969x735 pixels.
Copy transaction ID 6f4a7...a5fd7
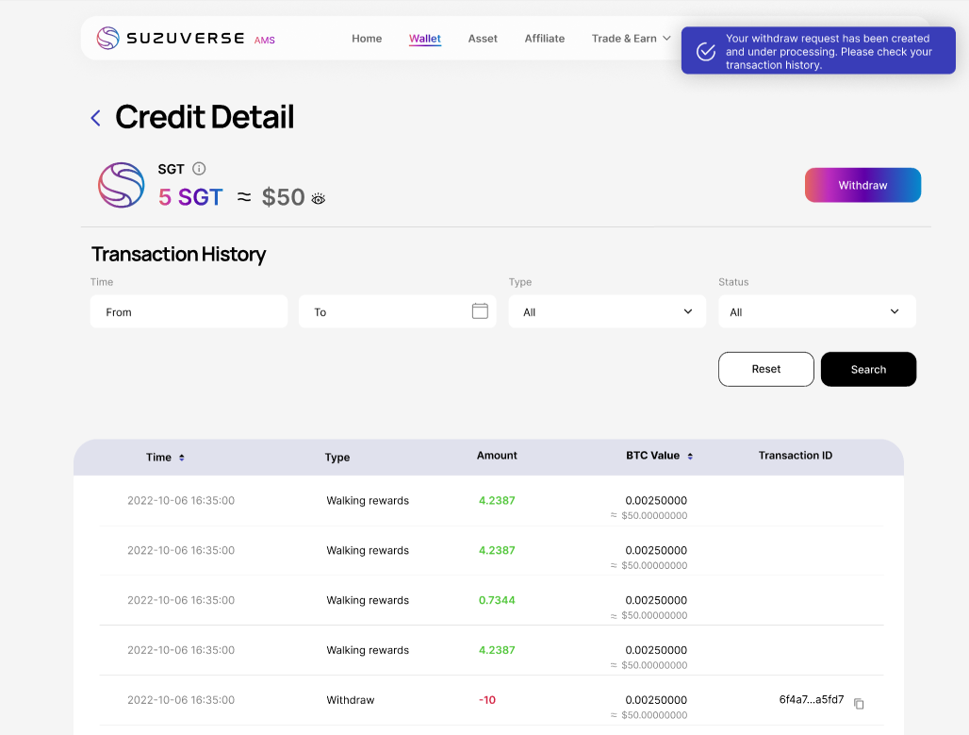tap(859, 703)
